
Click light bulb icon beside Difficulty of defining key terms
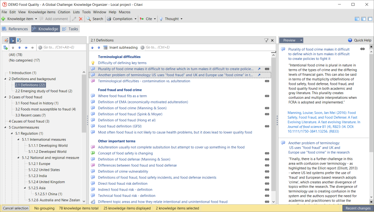(x=93, y=63)
